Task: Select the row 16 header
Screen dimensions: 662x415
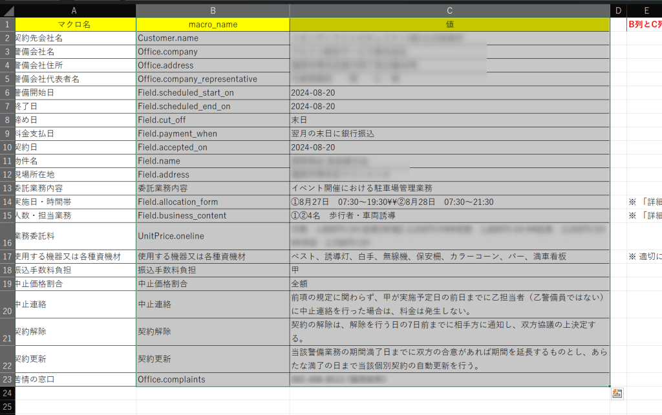Action: pos(7,236)
